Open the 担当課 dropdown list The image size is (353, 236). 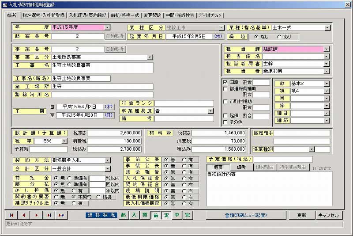(x=327, y=49)
